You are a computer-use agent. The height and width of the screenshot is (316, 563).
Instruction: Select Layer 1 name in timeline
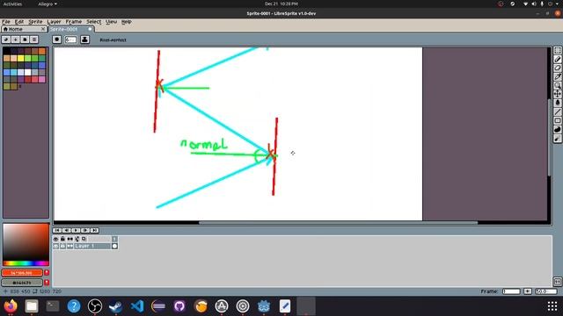[92, 246]
